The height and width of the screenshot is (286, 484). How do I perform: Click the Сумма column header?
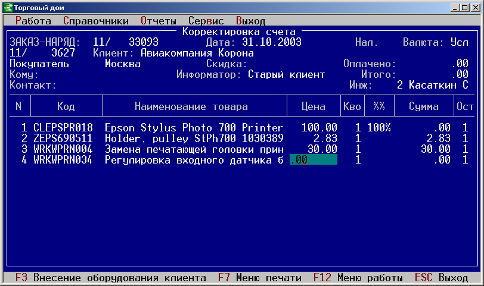[423, 106]
